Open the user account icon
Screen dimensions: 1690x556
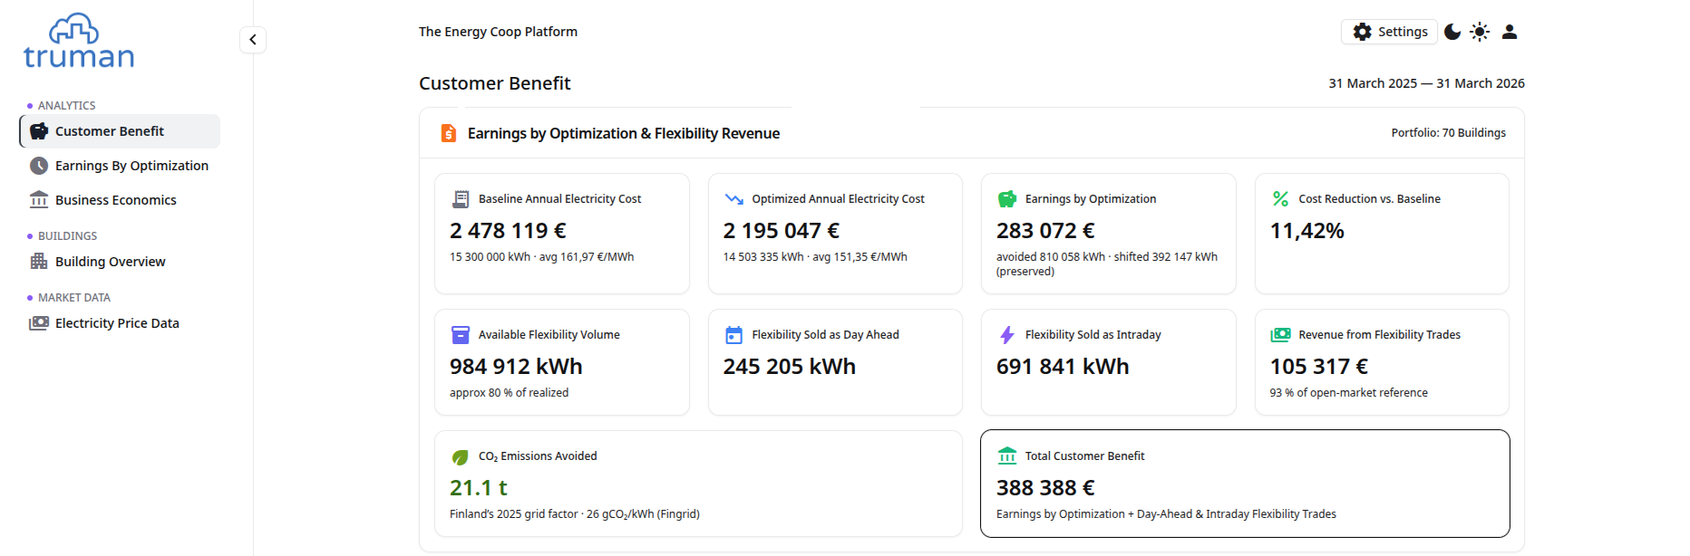(1510, 32)
